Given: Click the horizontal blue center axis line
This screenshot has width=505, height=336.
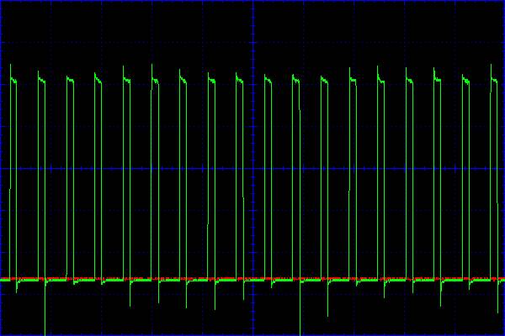Looking at the screenshot, I should click(x=252, y=168).
